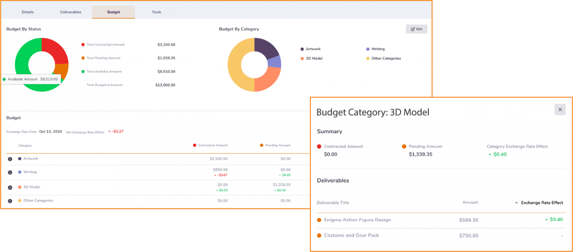Open info icon for Other Categories row

click(10, 201)
